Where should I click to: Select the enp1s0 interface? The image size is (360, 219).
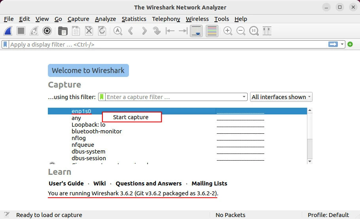click(178, 111)
